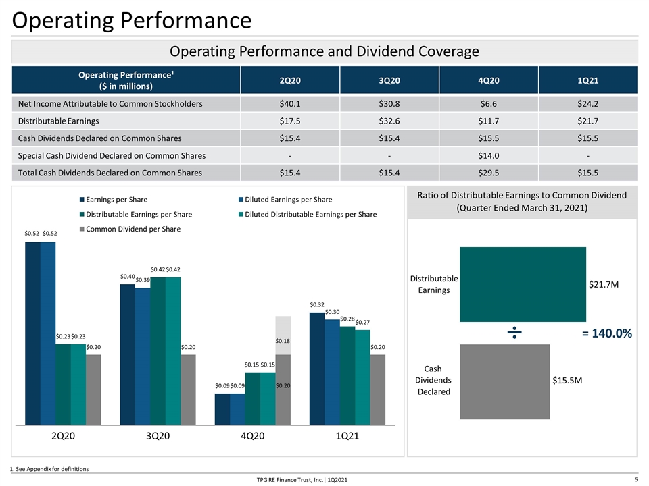Select the $6.6 net income value
The image size is (649, 486).
click(x=488, y=104)
